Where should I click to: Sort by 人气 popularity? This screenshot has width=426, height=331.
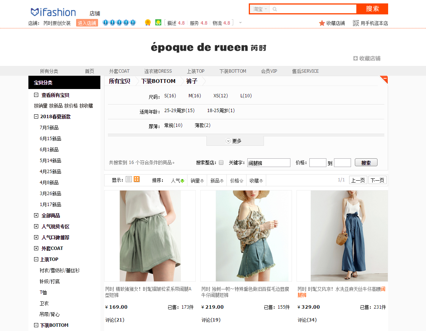click(178, 180)
